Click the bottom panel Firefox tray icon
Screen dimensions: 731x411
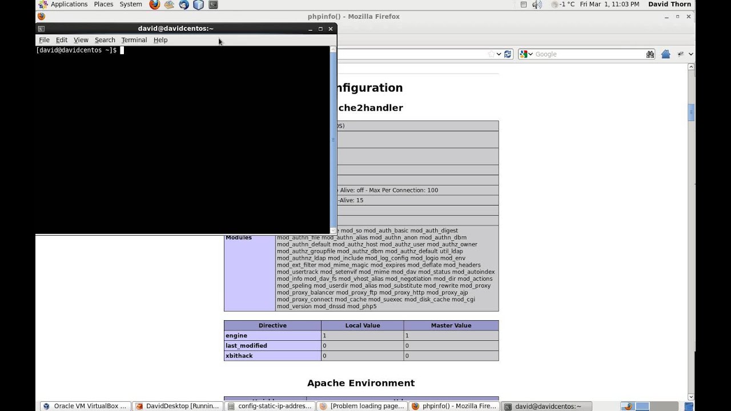628,406
